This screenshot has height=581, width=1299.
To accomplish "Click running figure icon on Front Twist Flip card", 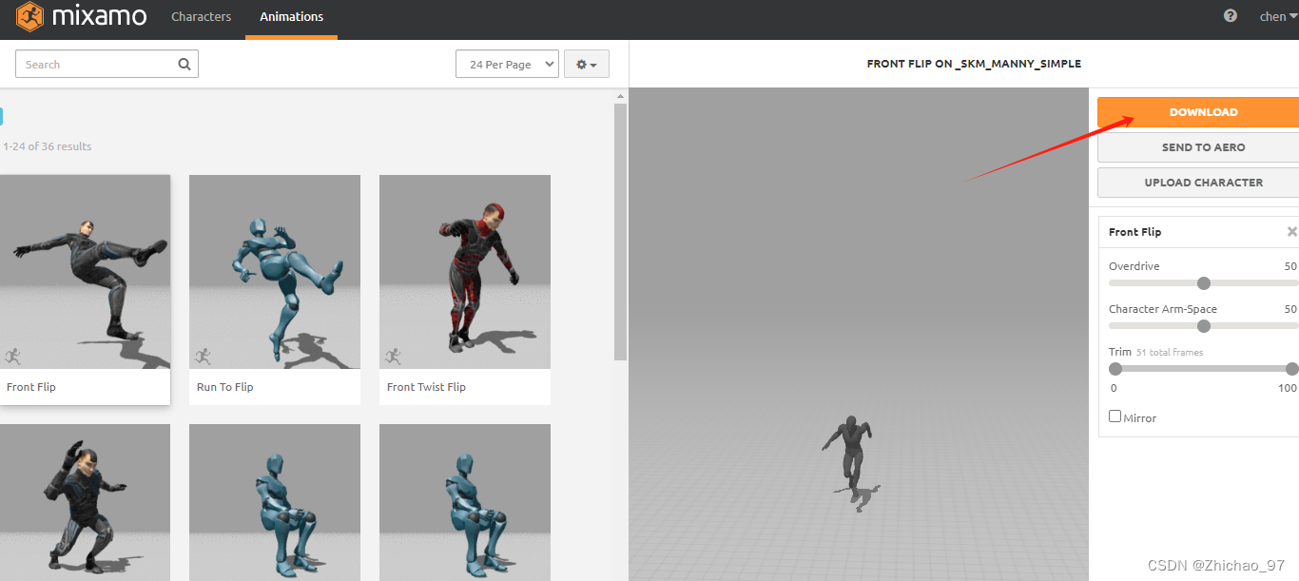I will pos(393,357).
